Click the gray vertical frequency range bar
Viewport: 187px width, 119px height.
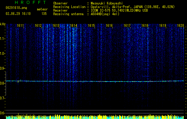coord(6,84)
